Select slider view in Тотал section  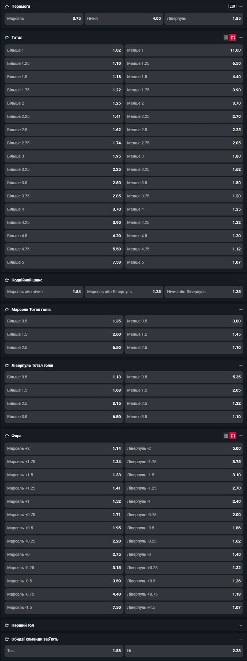coord(233,37)
